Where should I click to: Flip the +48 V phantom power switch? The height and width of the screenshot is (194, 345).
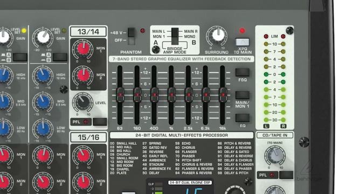[x=132, y=36]
